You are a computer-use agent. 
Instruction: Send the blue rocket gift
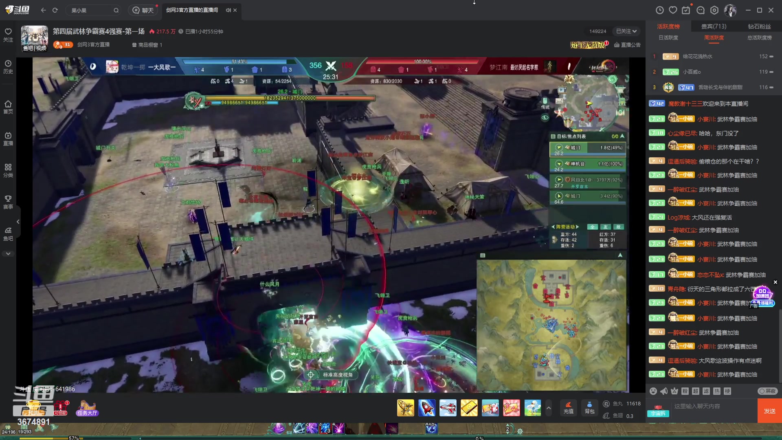[x=427, y=408]
